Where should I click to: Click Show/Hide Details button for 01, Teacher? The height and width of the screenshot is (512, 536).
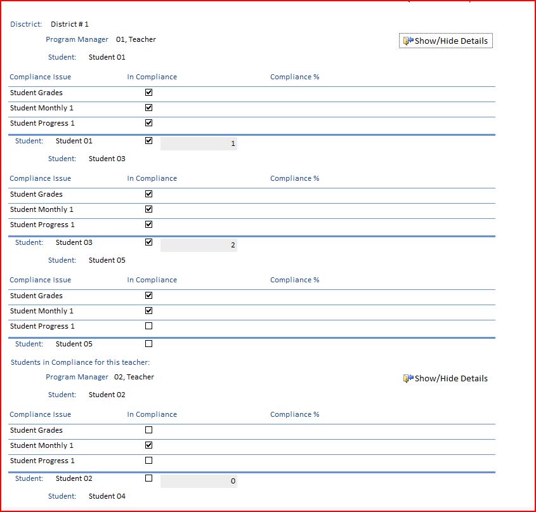(446, 41)
